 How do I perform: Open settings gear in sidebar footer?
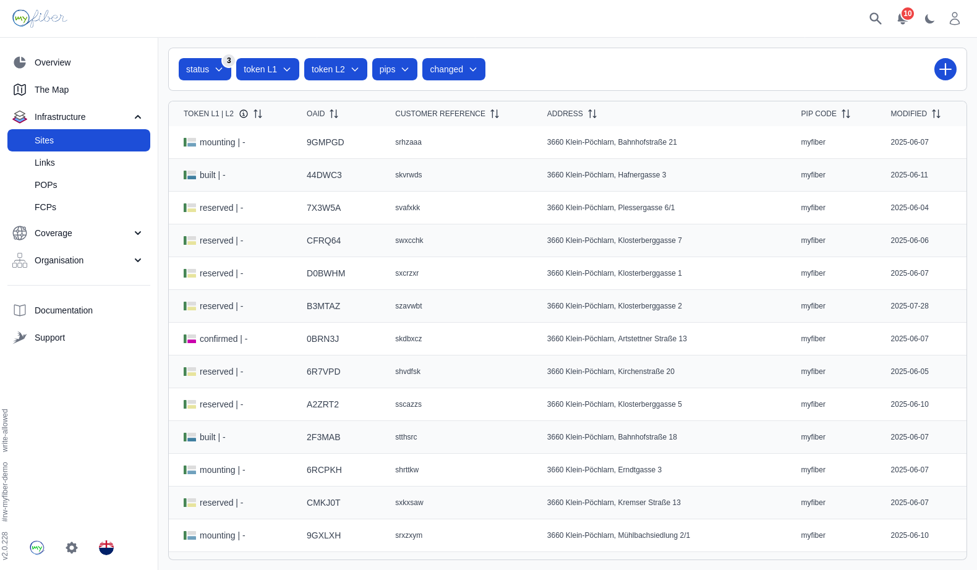[72, 548]
